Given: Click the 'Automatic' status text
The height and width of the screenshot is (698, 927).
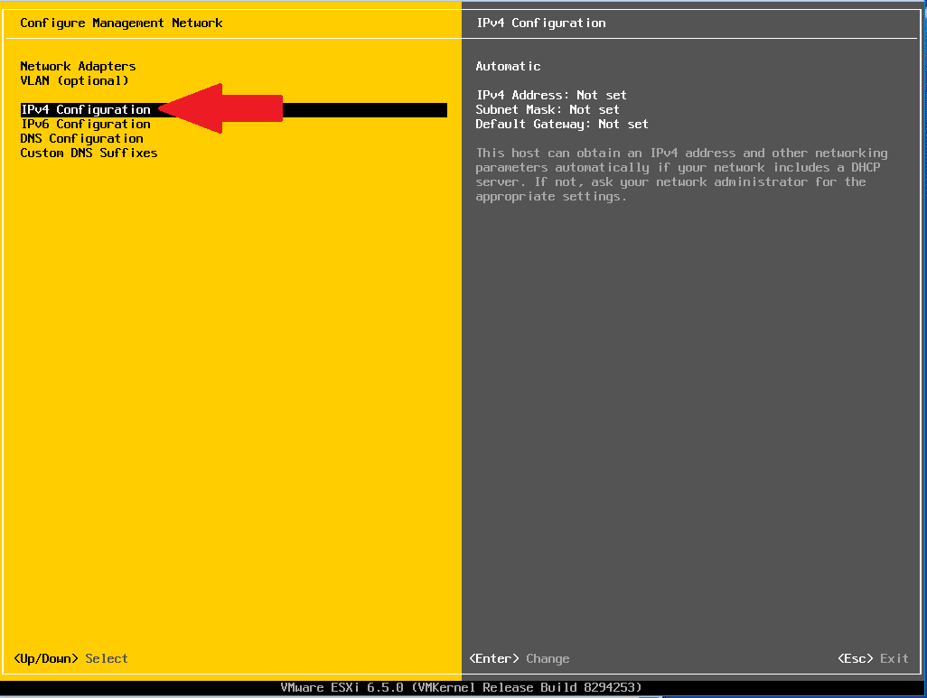Looking at the screenshot, I should (508, 66).
